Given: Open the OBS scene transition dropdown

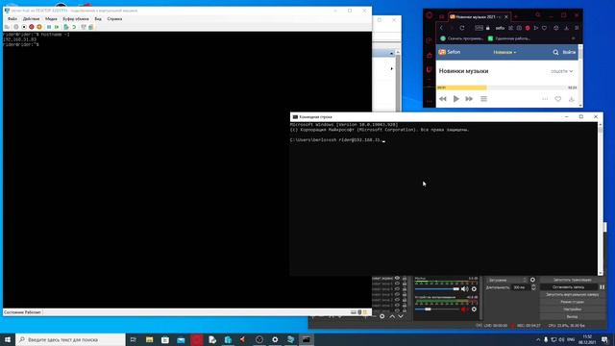Looking at the screenshot, I should (x=507, y=280).
